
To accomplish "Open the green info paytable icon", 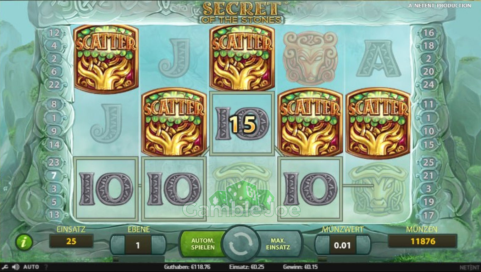I will 24,242.
